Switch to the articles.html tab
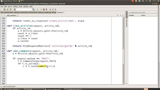This screenshot has width=160, height=90. pos(33,12)
